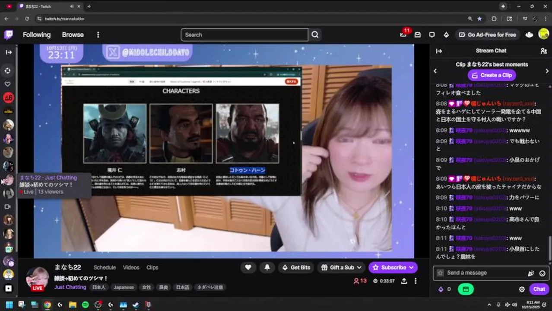Go to next chat banner with right chevron

tap(547, 71)
